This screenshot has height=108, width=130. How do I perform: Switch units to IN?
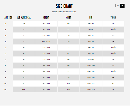click(118, 6)
